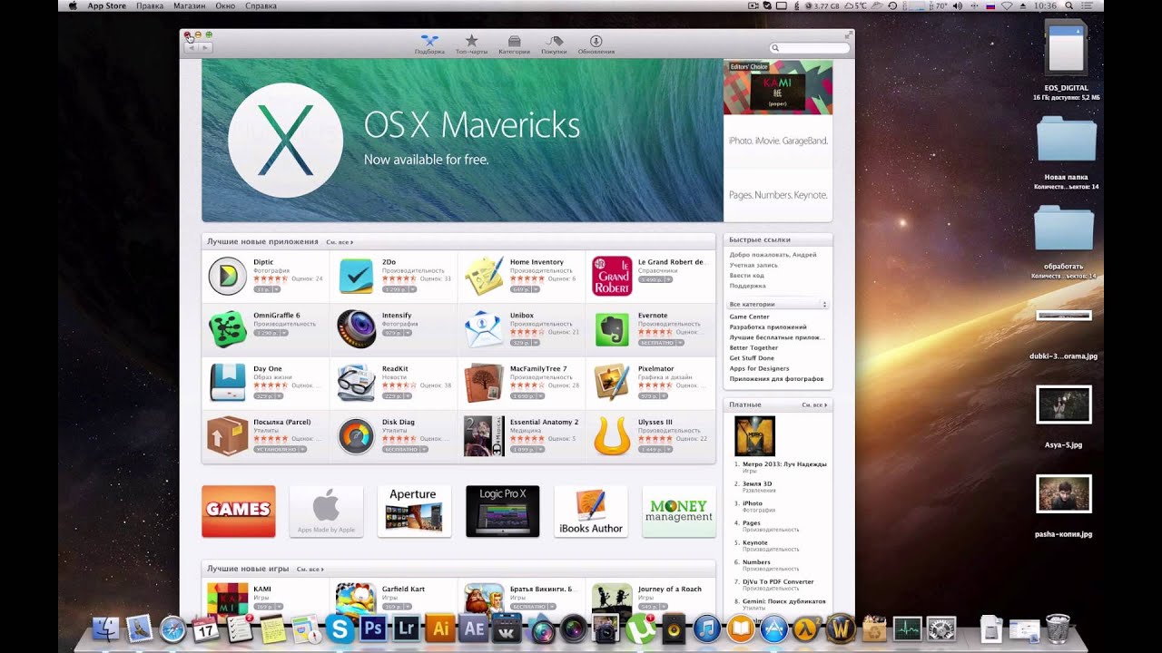Launch Illustrator from the Dock
This screenshot has width=1162, height=653.
[440, 629]
